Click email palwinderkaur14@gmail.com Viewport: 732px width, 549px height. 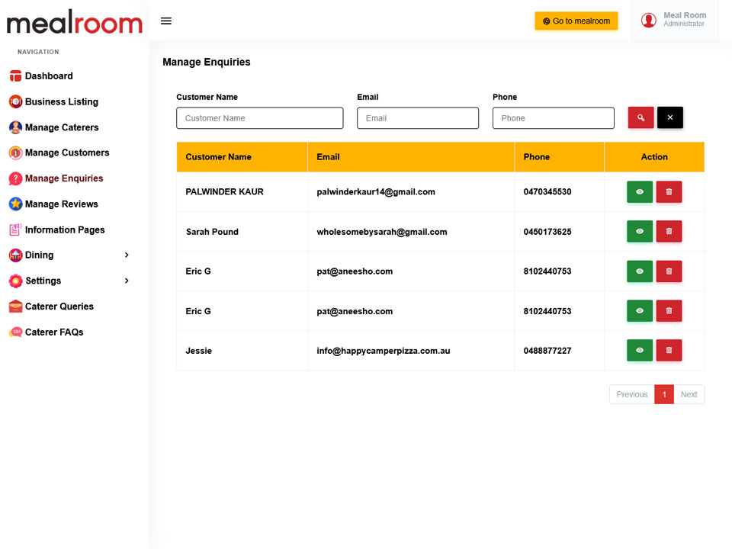(376, 192)
